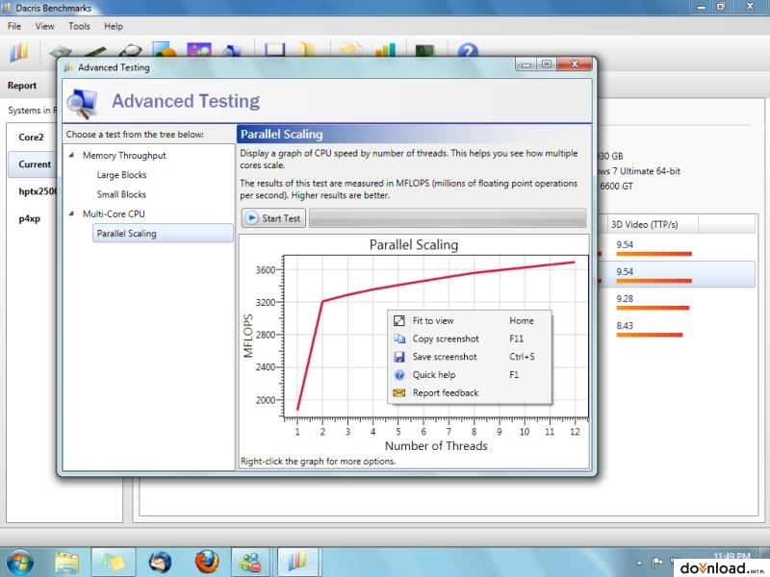Click the MFLOPS axis label on the graph
The width and height of the screenshot is (770, 577).
point(248,336)
